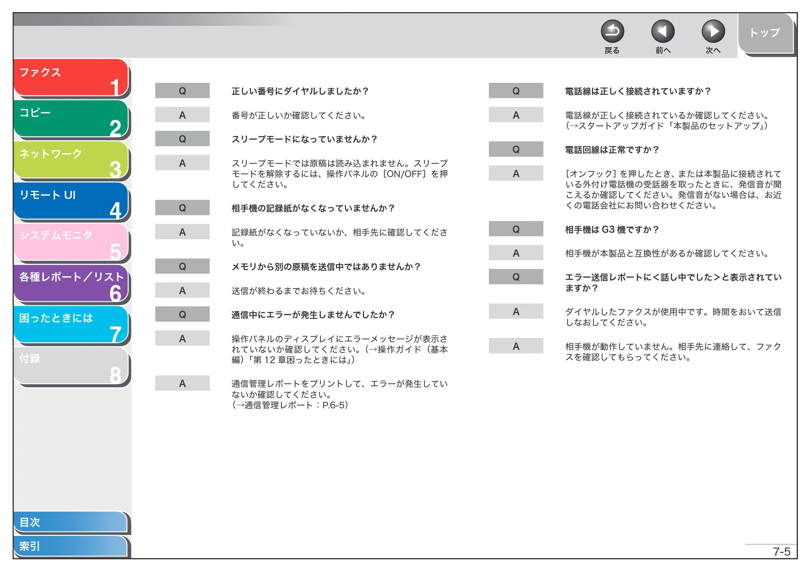Click the question エラー送信レポートに＜話し中でした＞
The height and width of the screenshot is (571, 808).
point(673,282)
